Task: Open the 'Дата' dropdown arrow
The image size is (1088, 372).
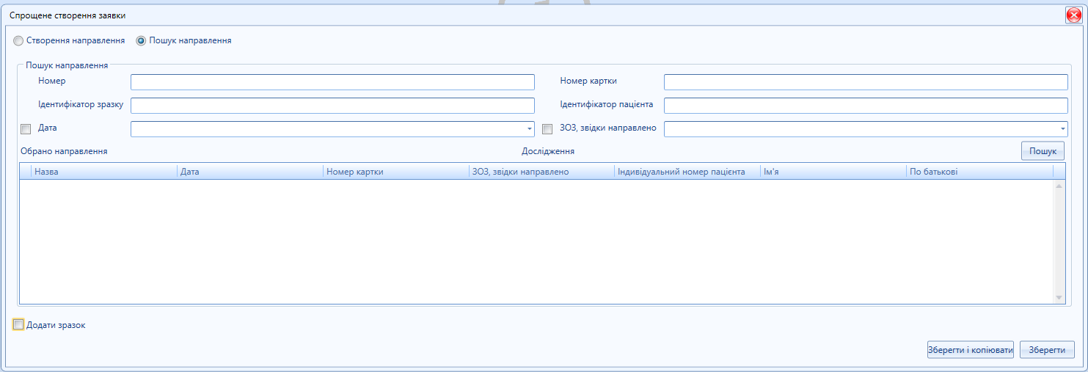Action: click(529, 129)
